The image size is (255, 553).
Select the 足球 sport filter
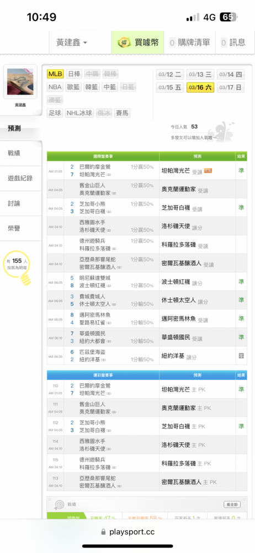pos(55,113)
